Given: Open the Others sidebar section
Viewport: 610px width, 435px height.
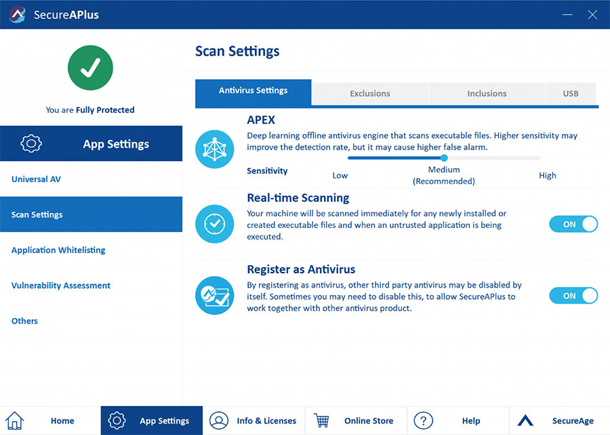Looking at the screenshot, I should [91, 321].
